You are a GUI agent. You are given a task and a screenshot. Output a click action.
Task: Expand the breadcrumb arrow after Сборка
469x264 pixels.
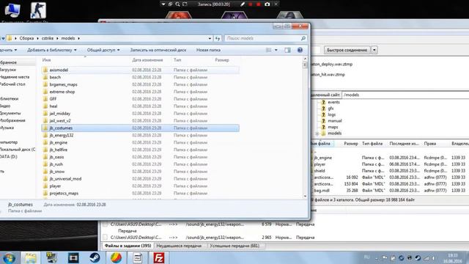(37, 38)
